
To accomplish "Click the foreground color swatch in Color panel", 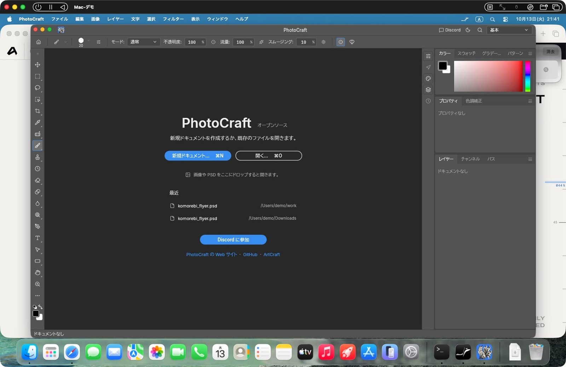I will [x=443, y=66].
